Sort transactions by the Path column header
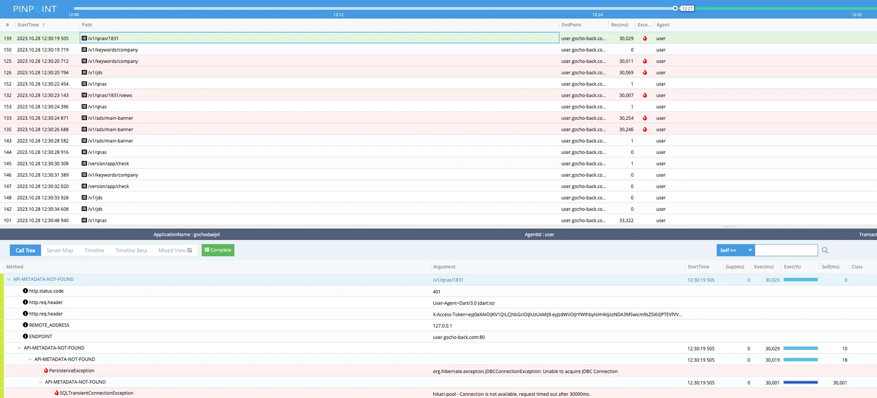The width and height of the screenshot is (877, 398). click(87, 25)
